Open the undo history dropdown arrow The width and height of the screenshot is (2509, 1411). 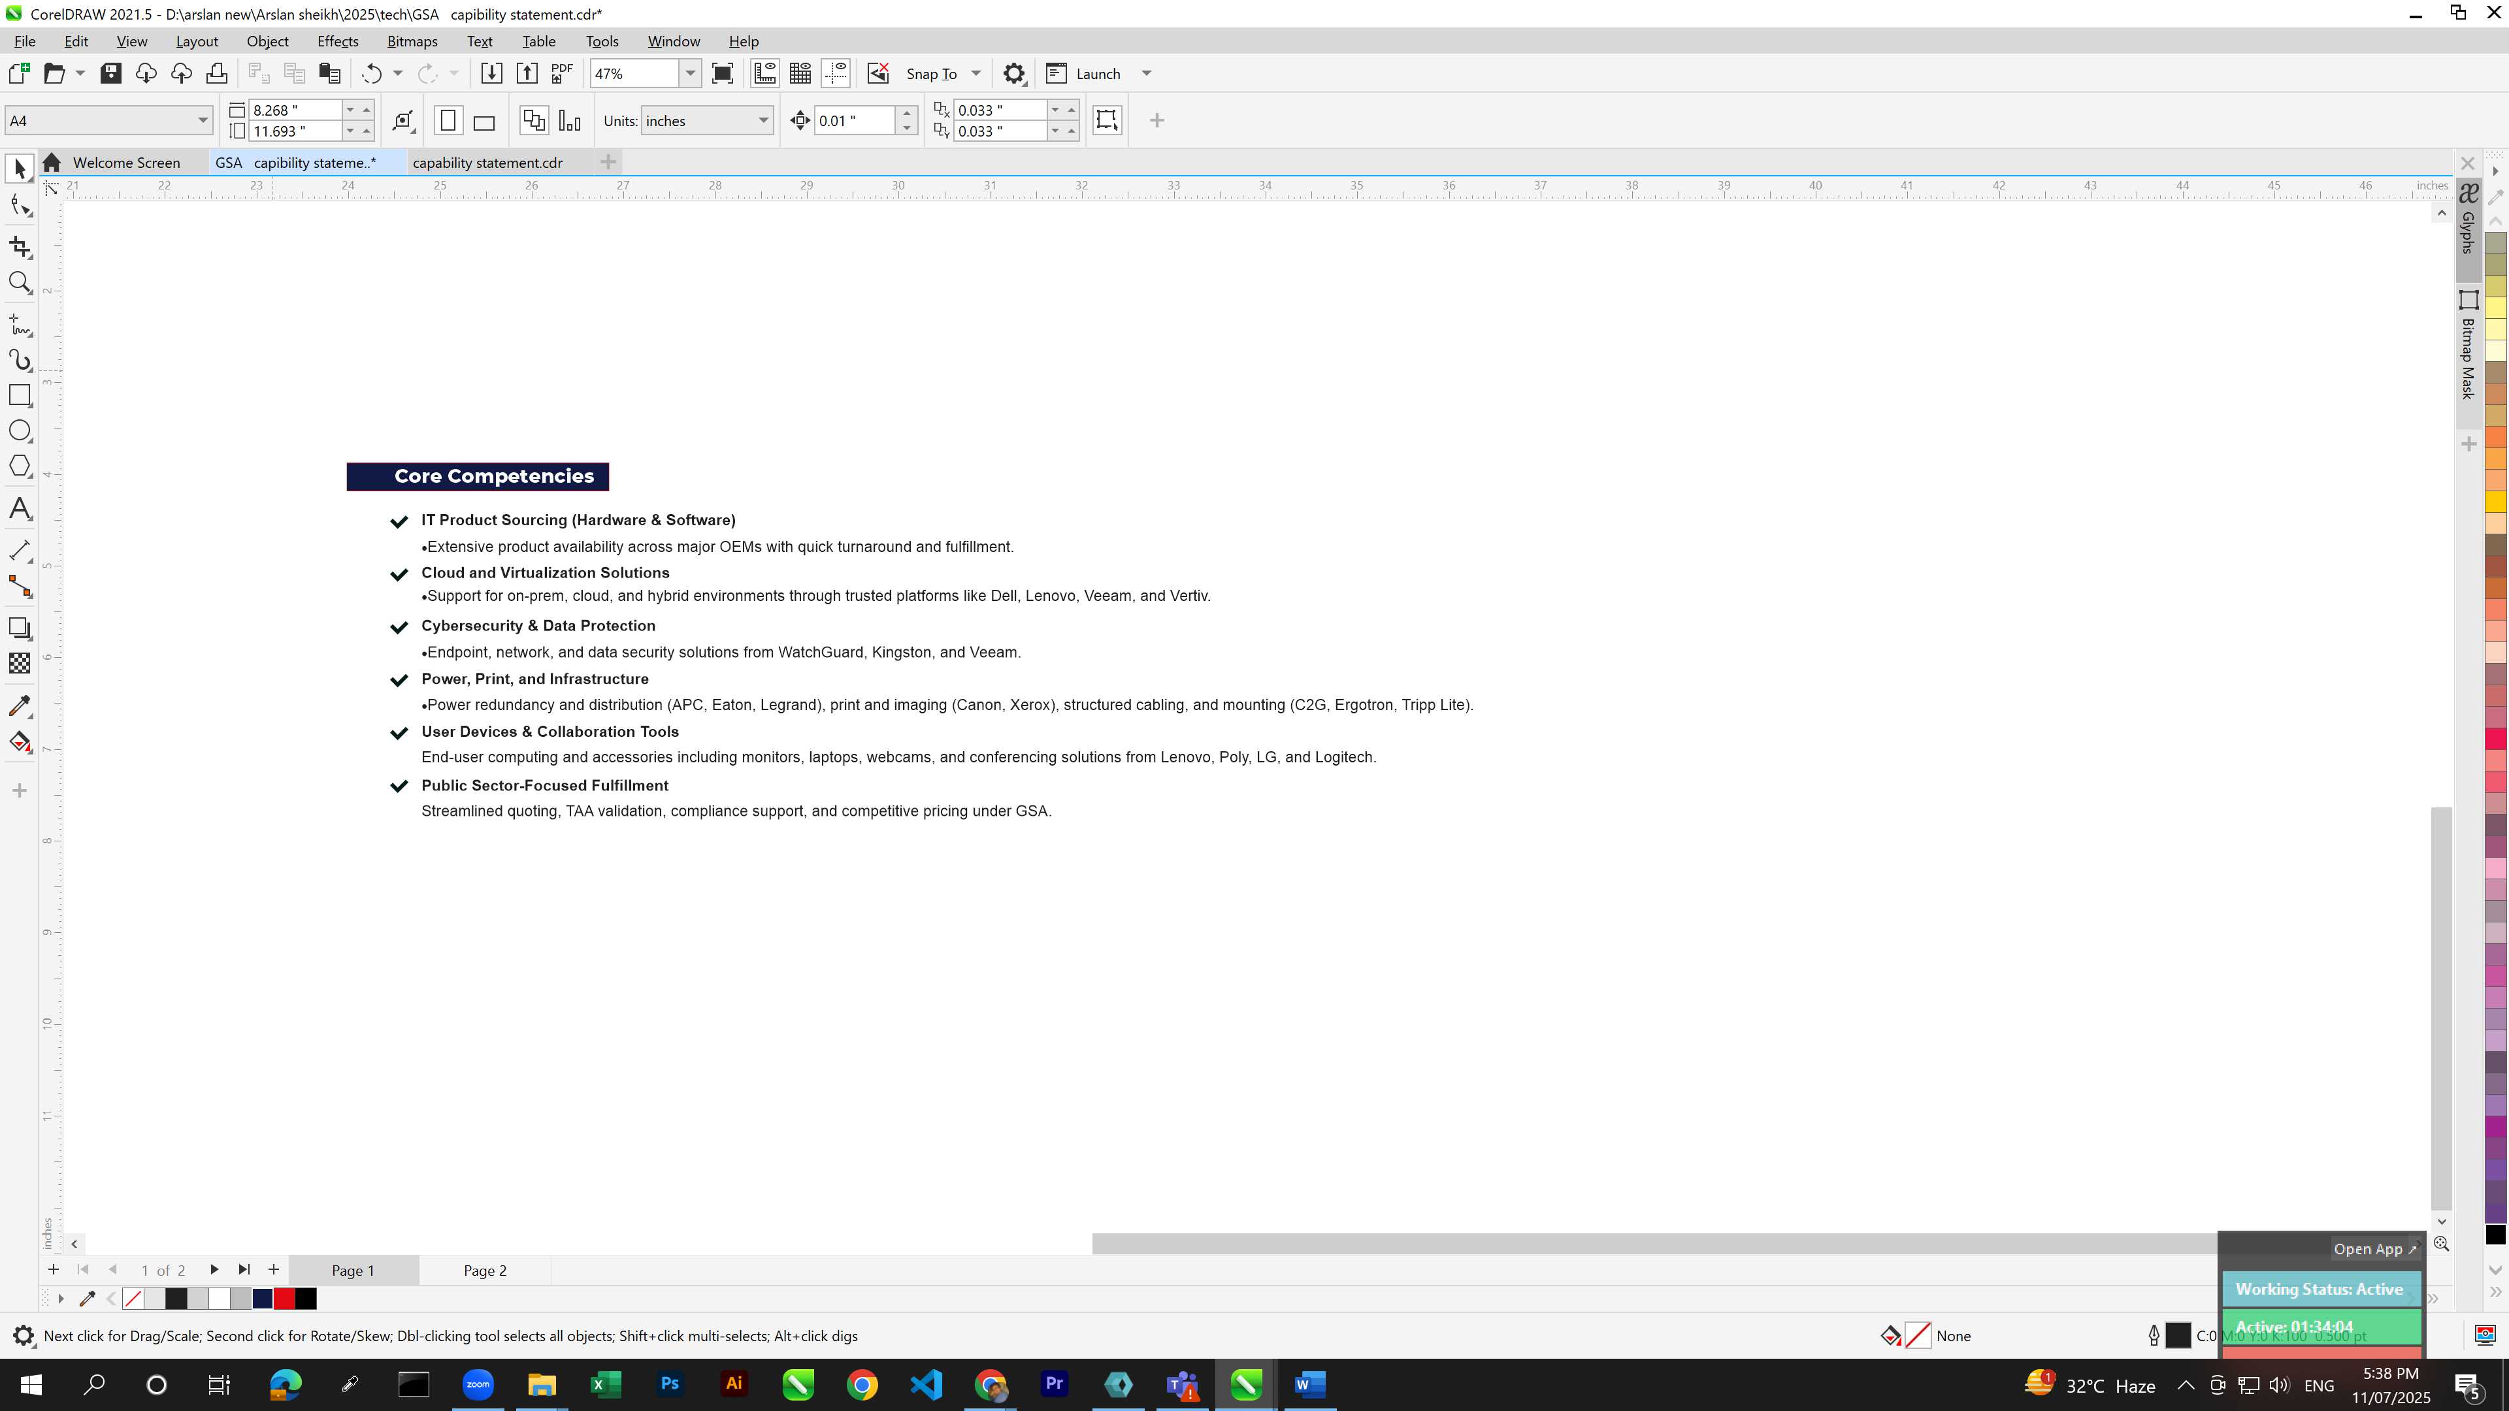pos(397,73)
